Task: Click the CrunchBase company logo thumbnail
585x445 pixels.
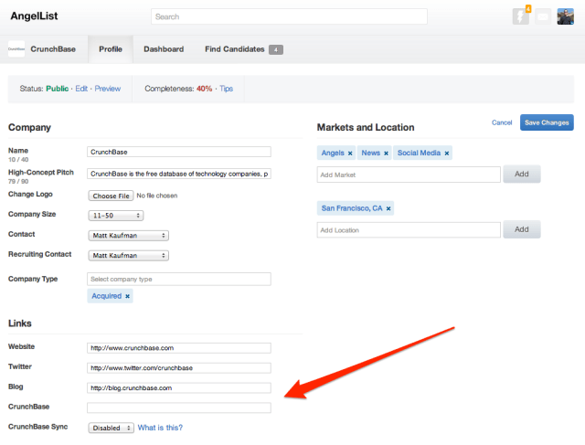Action: pos(16,49)
